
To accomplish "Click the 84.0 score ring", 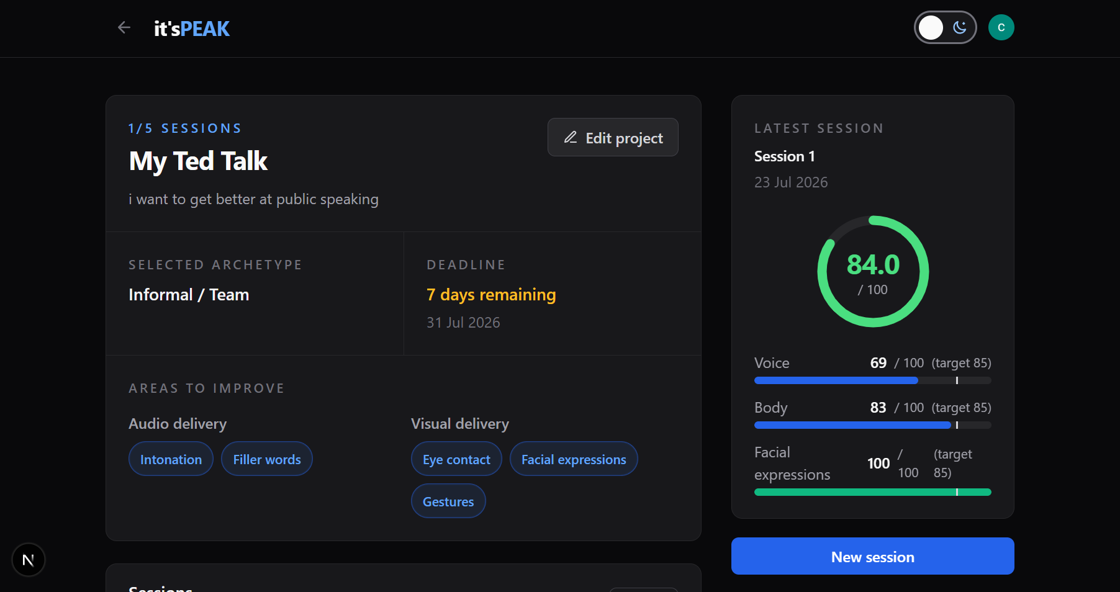I will [873, 271].
